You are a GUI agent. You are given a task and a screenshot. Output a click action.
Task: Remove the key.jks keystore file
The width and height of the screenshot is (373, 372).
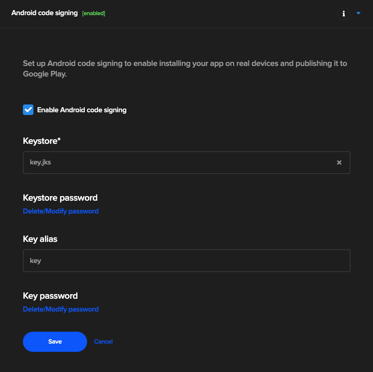(x=339, y=163)
